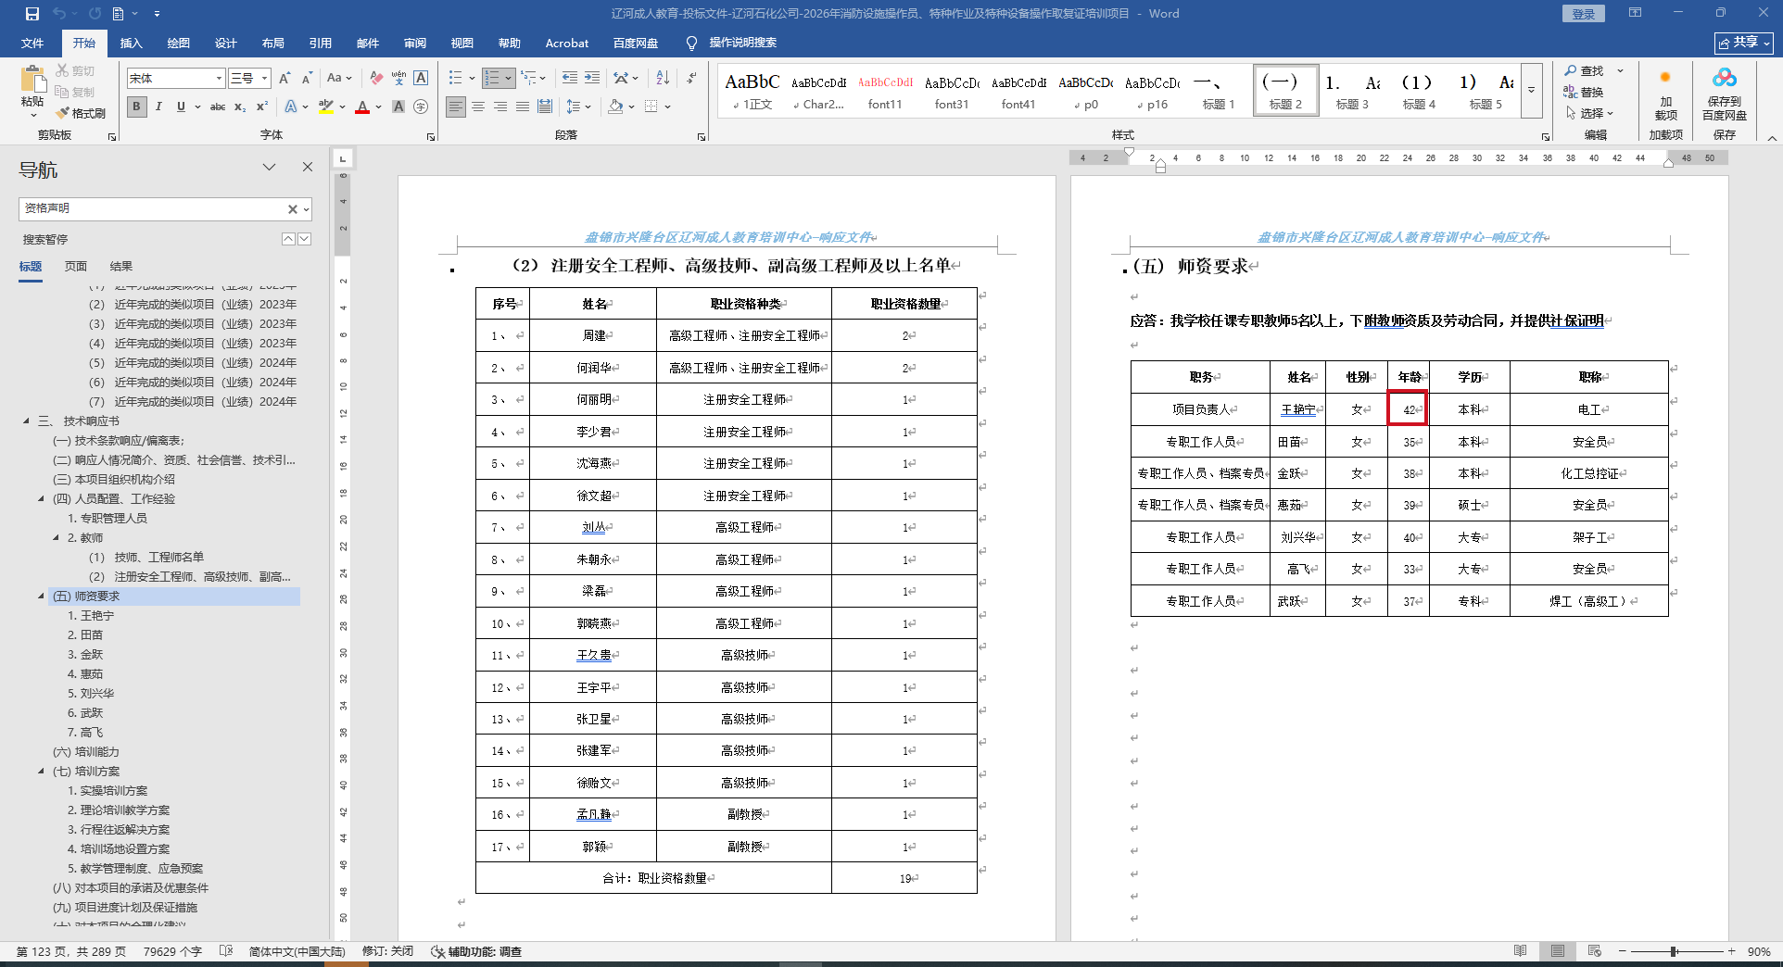
Task: Open borders button in paragraph group
Action: click(x=651, y=107)
